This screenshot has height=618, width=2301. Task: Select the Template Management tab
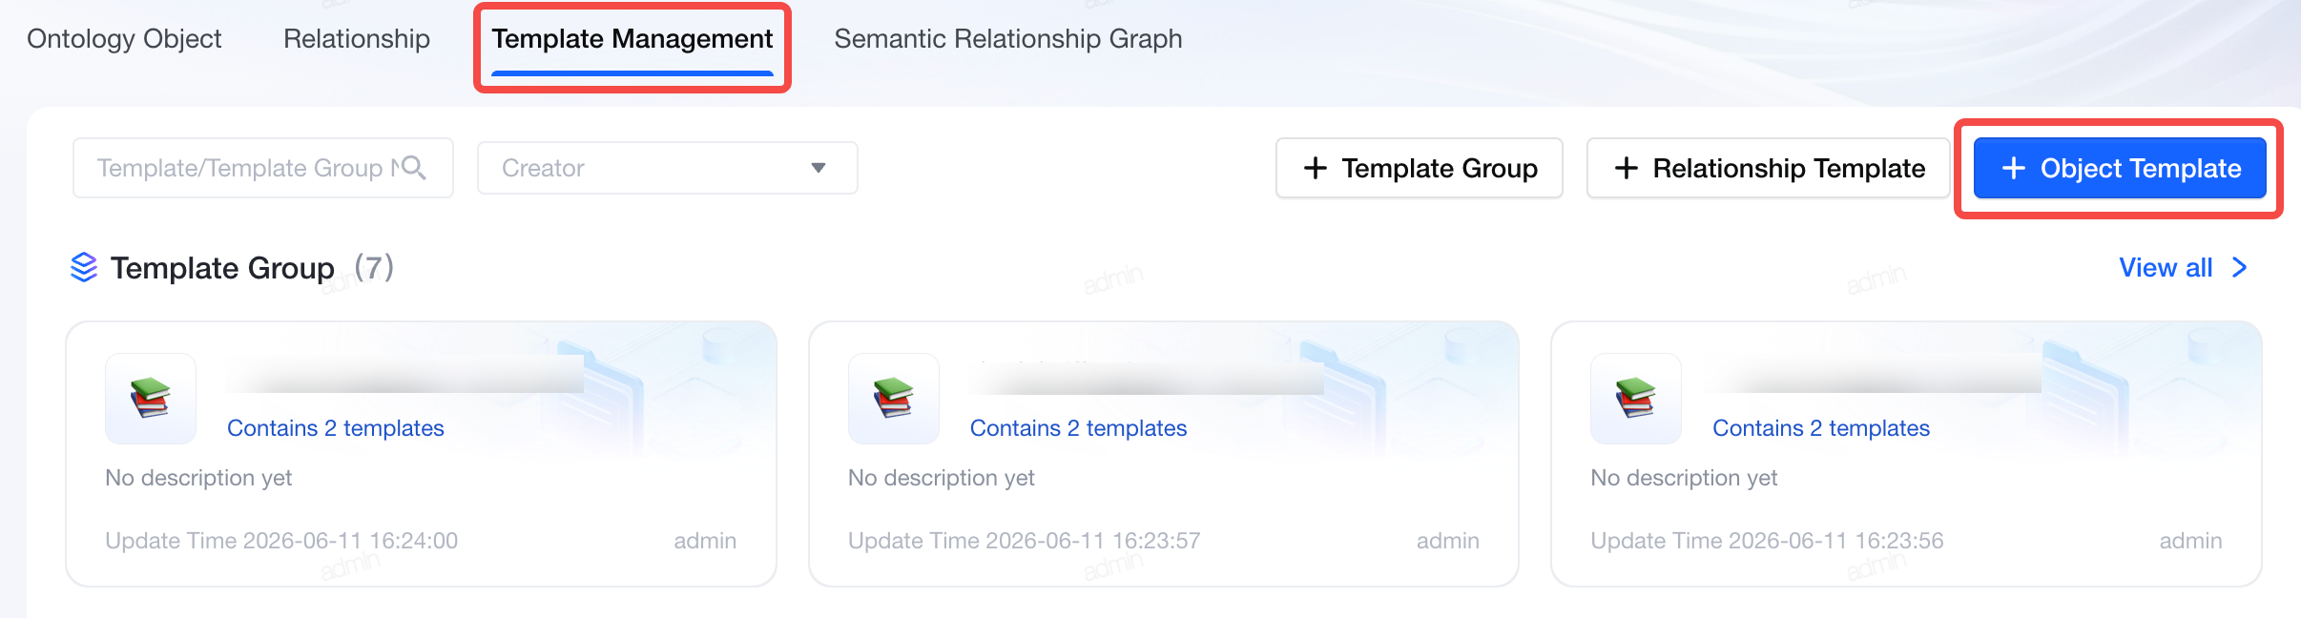[x=632, y=39]
